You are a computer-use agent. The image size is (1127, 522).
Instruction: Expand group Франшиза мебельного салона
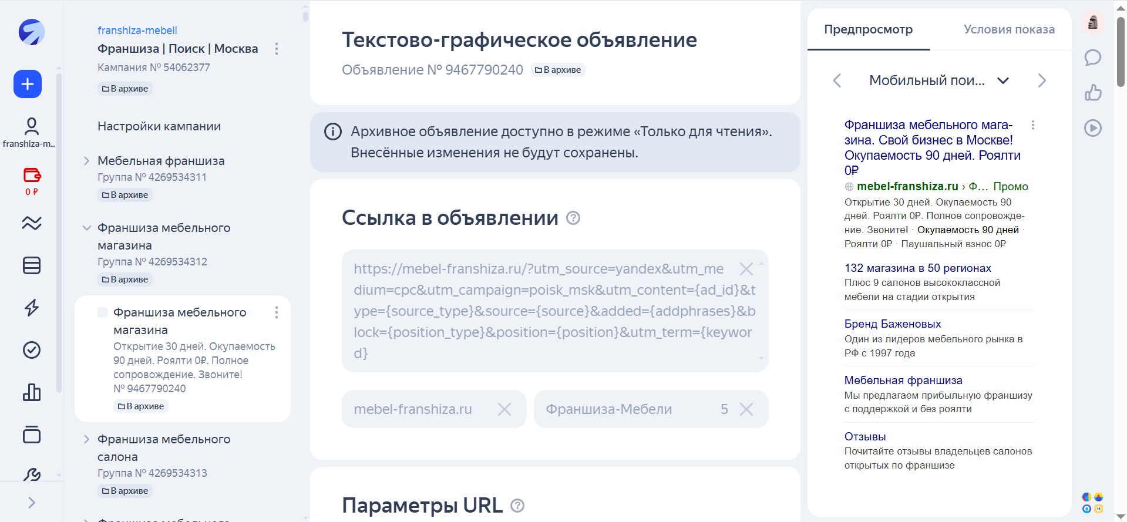tap(86, 439)
